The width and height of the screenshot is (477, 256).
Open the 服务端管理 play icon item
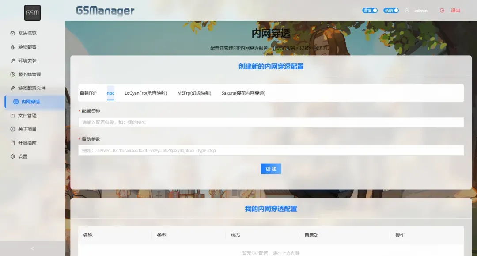tap(12, 74)
